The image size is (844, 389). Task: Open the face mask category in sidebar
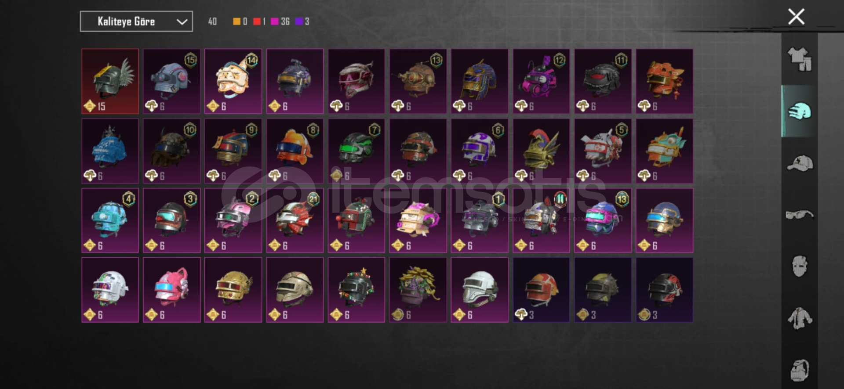(799, 266)
